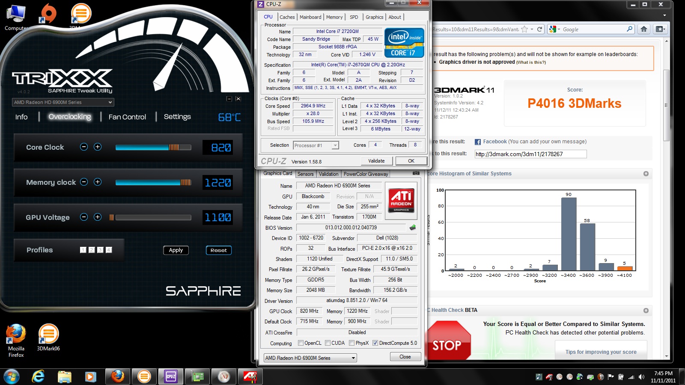Select profile slot 1 in TRIXX

83,250
